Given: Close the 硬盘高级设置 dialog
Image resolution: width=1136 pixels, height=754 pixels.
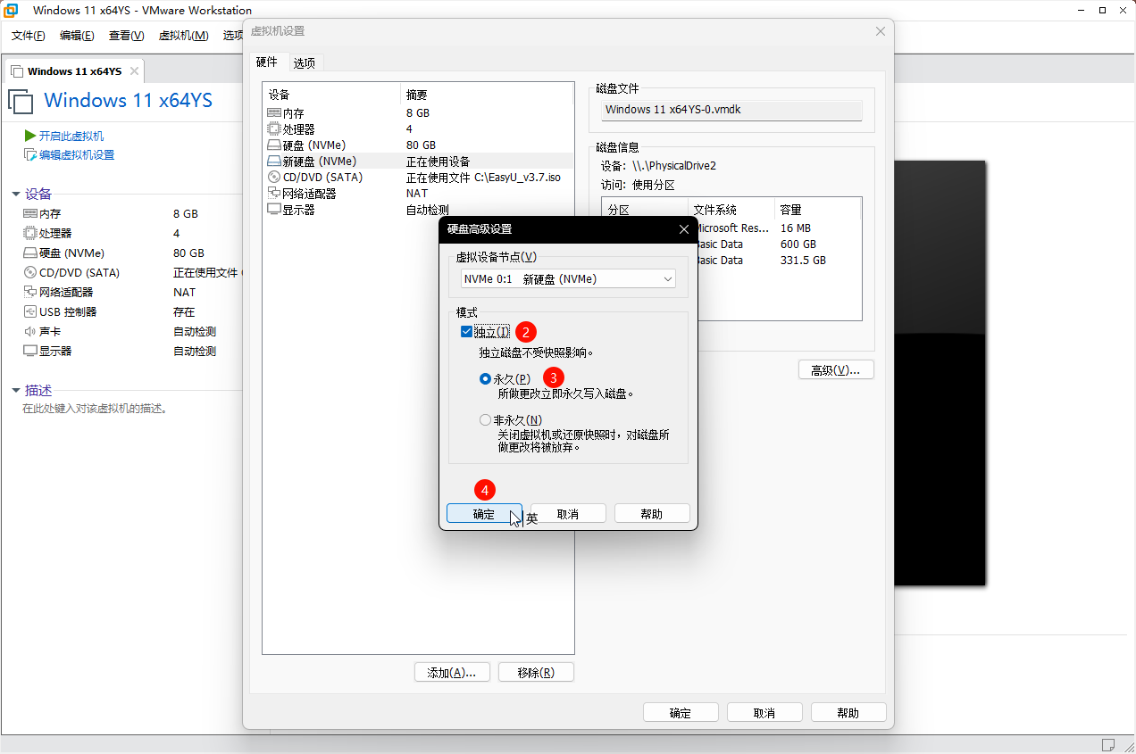Looking at the screenshot, I should (684, 229).
